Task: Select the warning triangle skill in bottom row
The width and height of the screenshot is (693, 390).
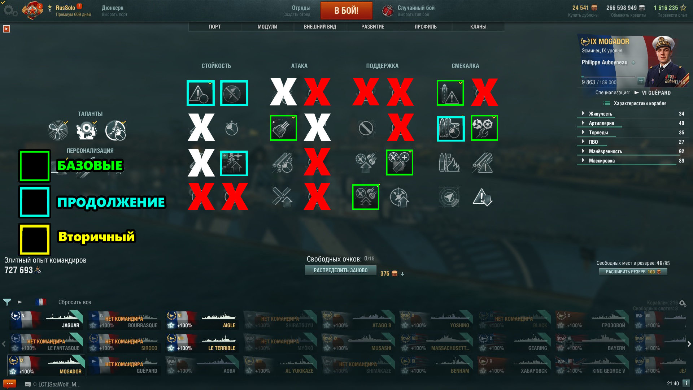Action: 483,198
